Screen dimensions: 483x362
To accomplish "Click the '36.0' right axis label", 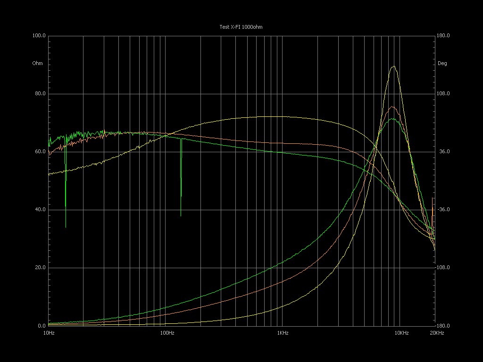I will (x=444, y=151).
